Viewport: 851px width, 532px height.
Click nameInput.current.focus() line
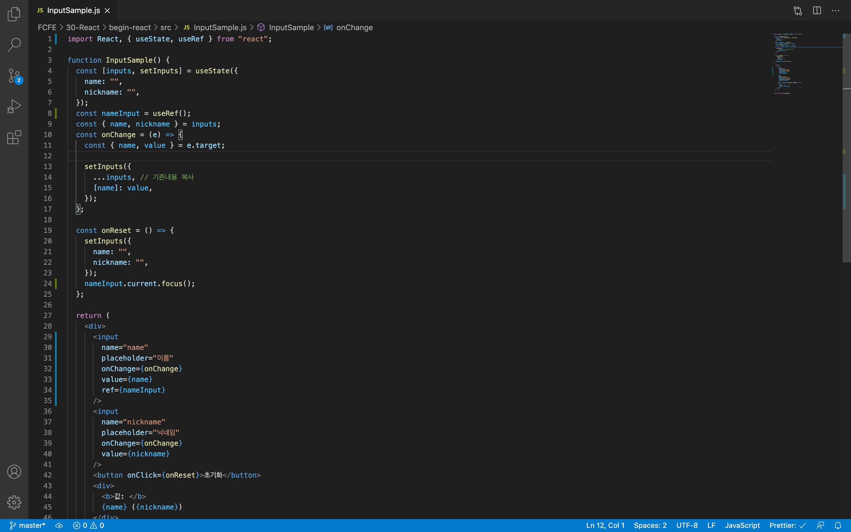coord(139,284)
